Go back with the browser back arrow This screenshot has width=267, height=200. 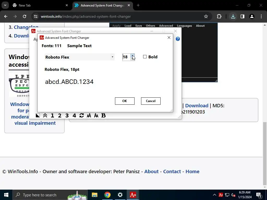[x=6, y=16]
